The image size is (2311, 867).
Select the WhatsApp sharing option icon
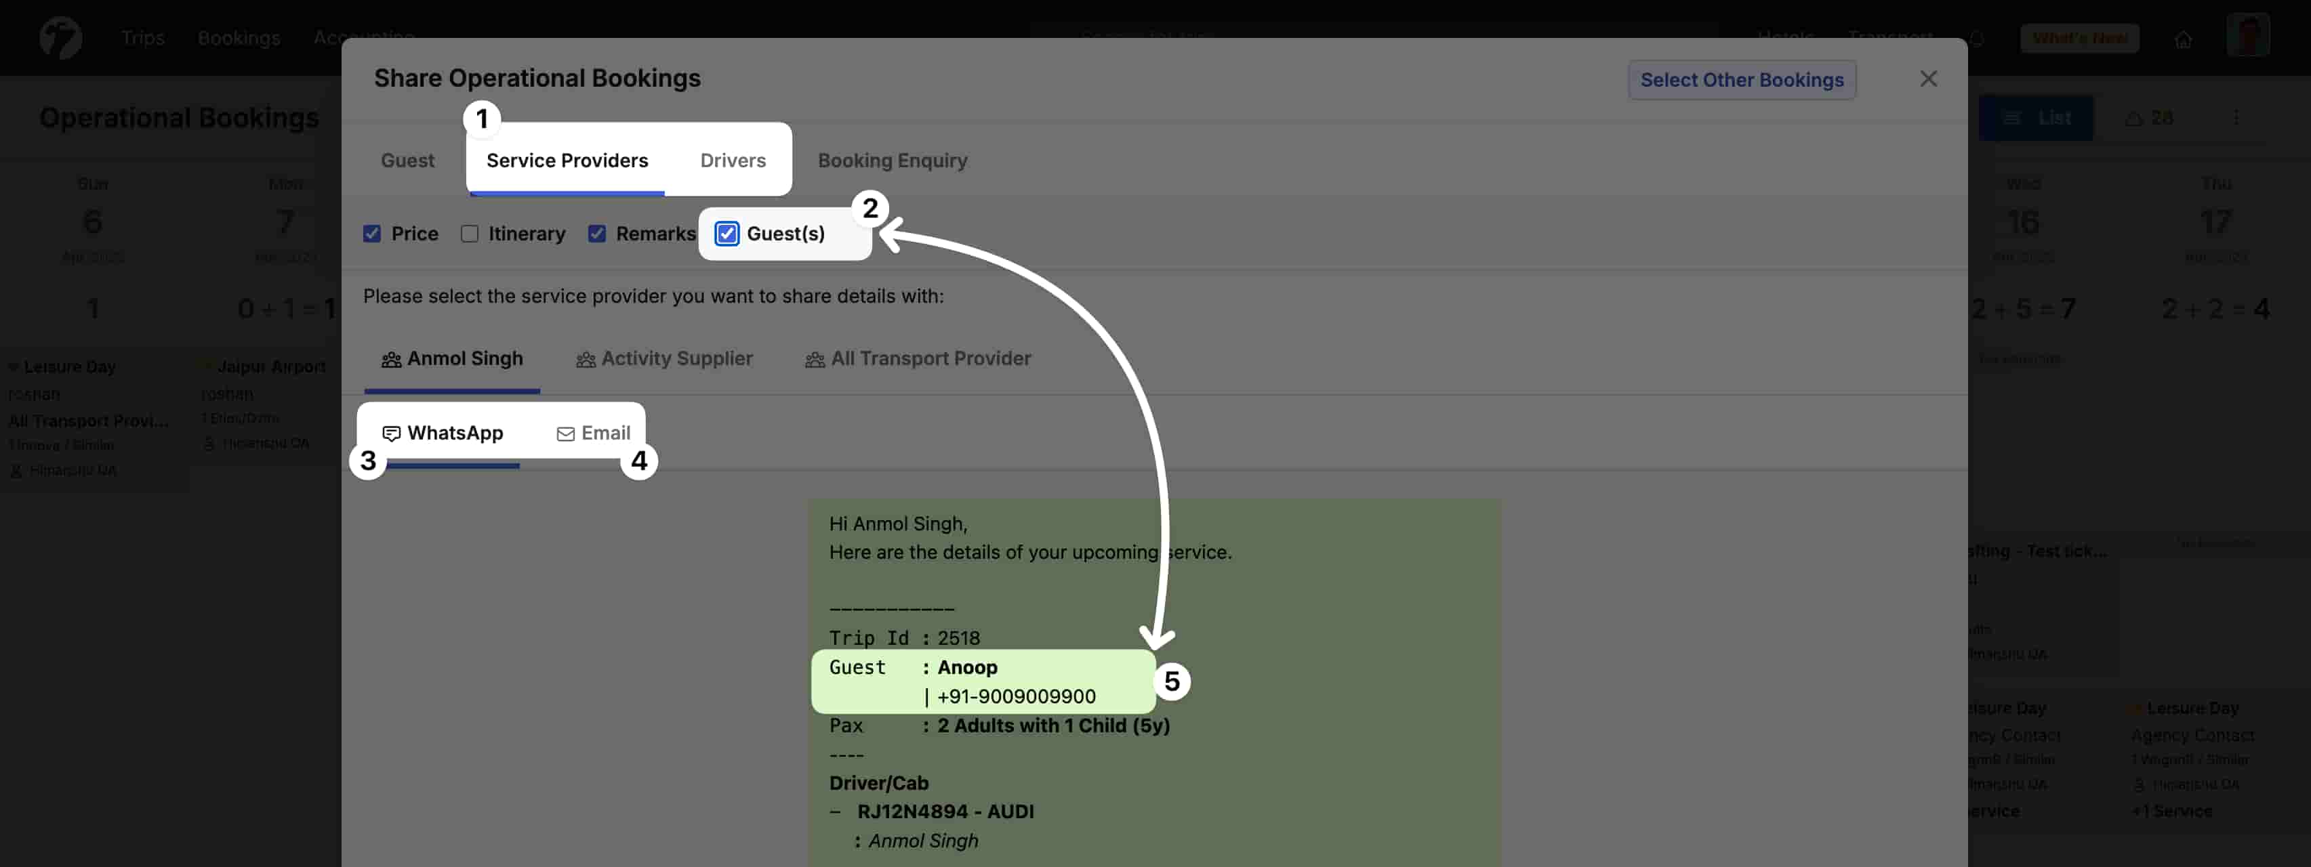392,433
